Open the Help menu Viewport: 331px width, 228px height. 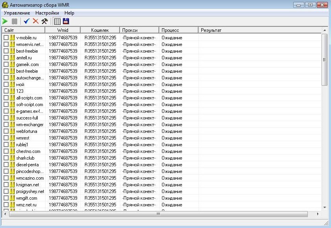pyautogui.click(x=69, y=13)
